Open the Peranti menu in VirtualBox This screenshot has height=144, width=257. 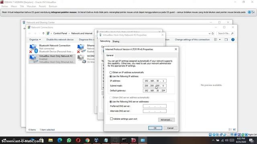tap(42, 6)
